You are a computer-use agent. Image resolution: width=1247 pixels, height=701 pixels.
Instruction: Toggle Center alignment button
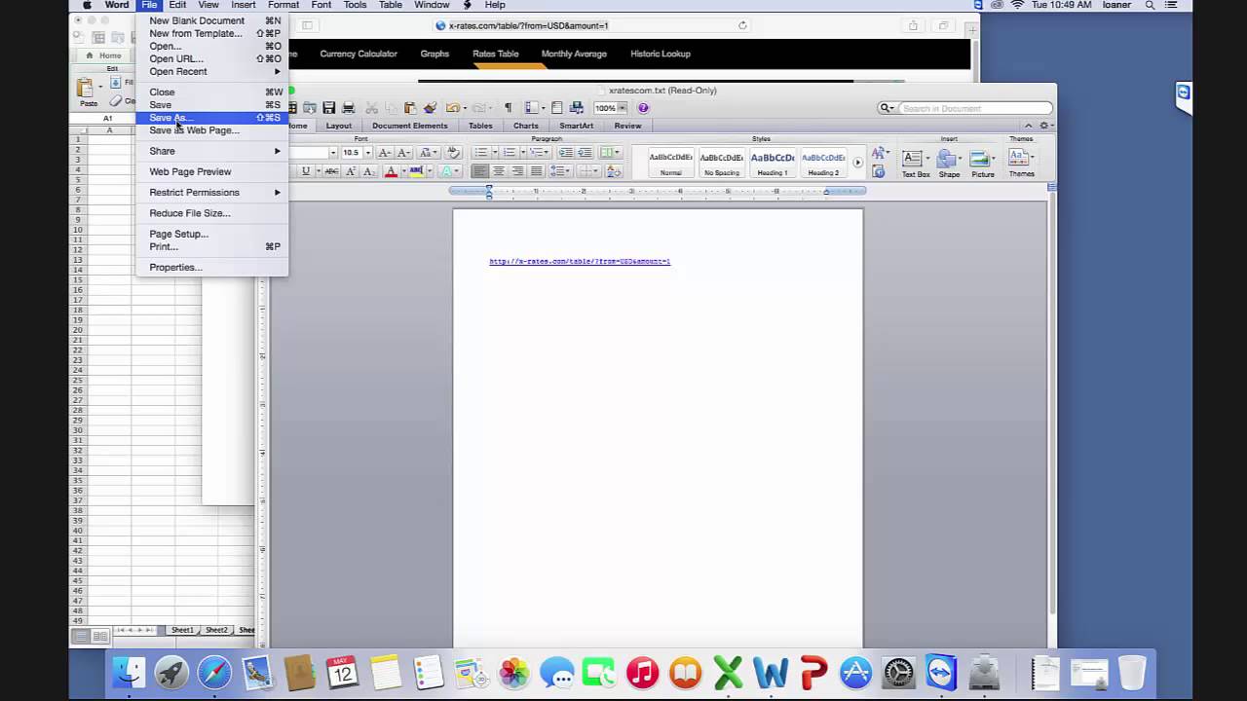(x=499, y=171)
